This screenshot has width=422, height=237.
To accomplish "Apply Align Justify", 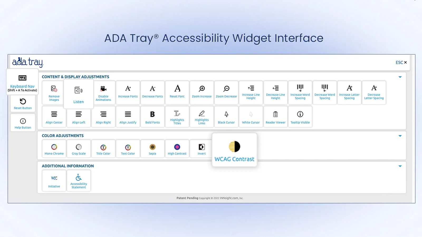I will pos(128,117).
